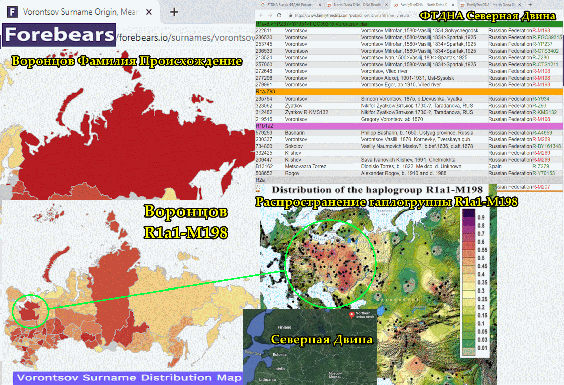This screenshot has width=564, height=385.
Task: Click the 0.9 dark purple legend swatch
Action: 469,213
